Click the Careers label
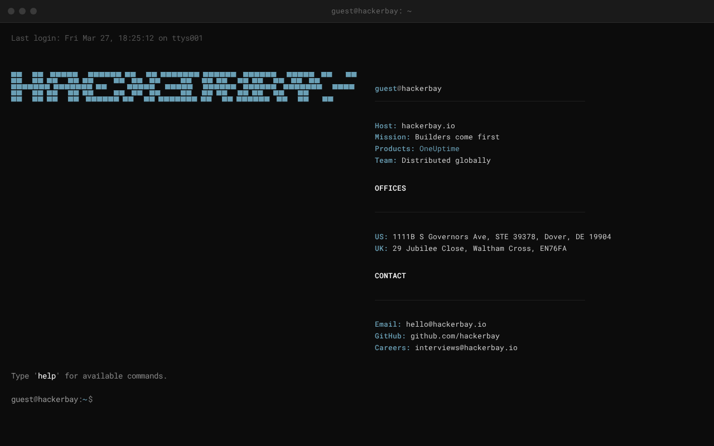 (x=393, y=348)
